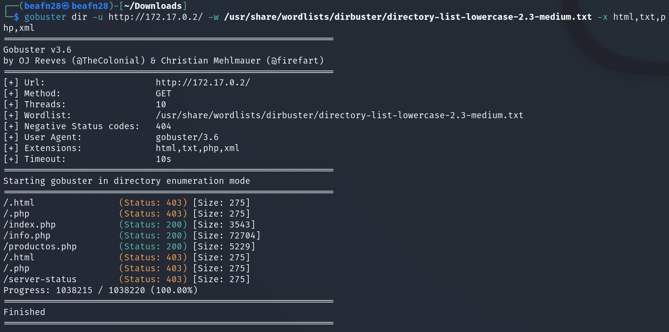Click the '-u' flag in the command
The image size is (669, 332).
click(98, 17)
